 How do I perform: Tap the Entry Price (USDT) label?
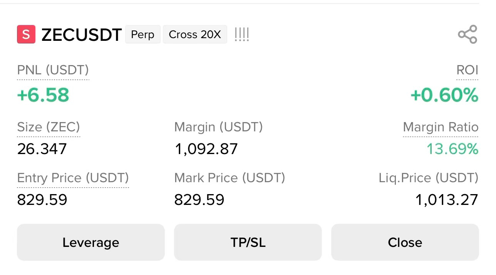tap(73, 178)
